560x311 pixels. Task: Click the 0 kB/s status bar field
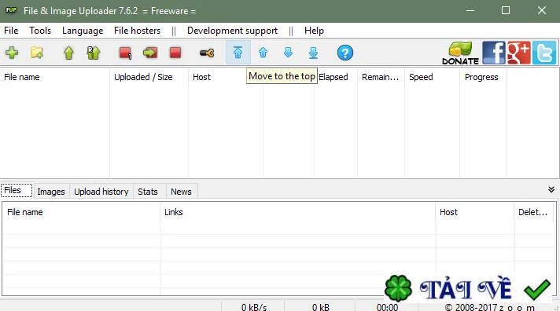tap(252, 307)
